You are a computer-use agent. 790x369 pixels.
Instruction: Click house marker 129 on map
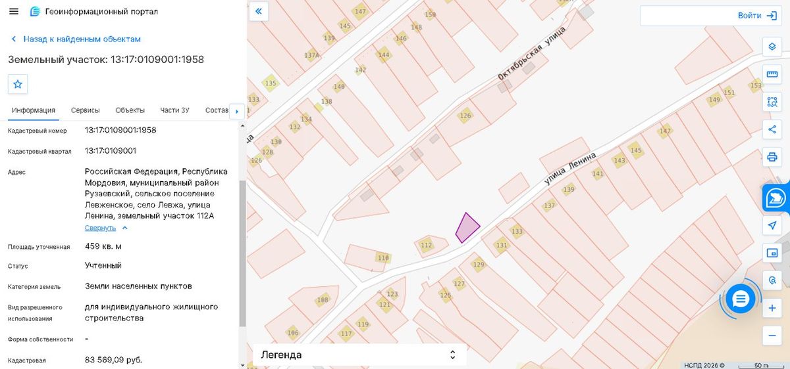479,265
